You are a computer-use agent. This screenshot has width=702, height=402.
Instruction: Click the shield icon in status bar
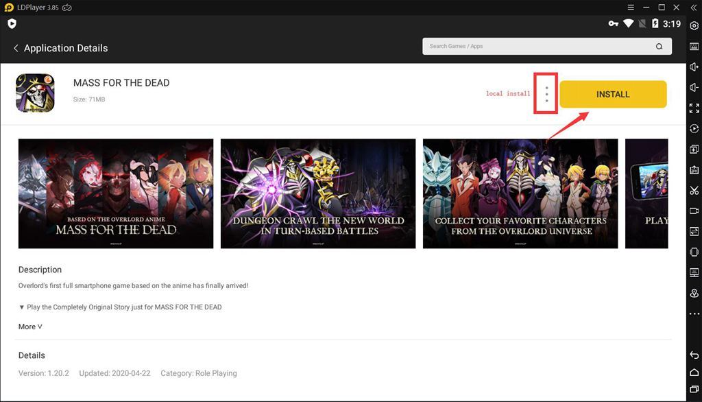coord(12,24)
